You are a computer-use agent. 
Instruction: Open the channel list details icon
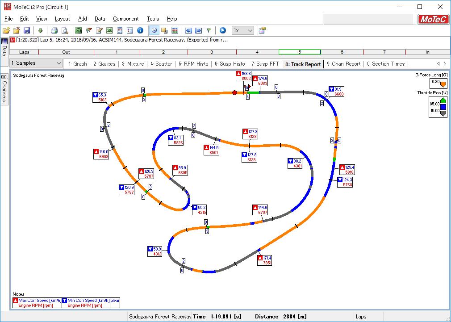[130, 30]
